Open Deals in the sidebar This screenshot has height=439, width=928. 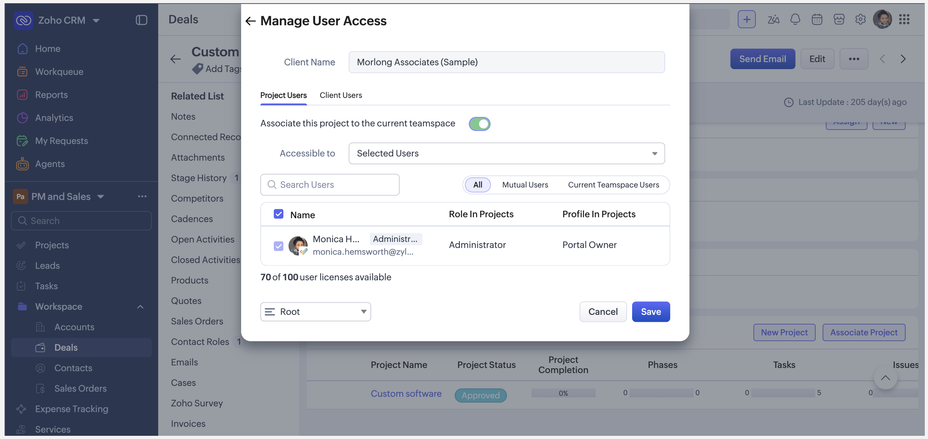pyautogui.click(x=81, y=347)
